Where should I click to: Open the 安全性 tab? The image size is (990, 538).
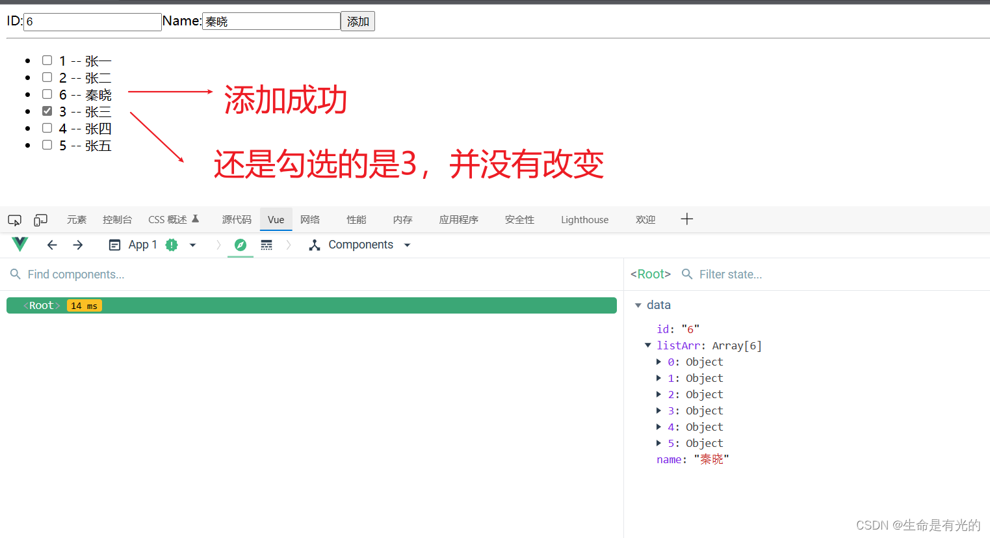[x=520, y=220]
